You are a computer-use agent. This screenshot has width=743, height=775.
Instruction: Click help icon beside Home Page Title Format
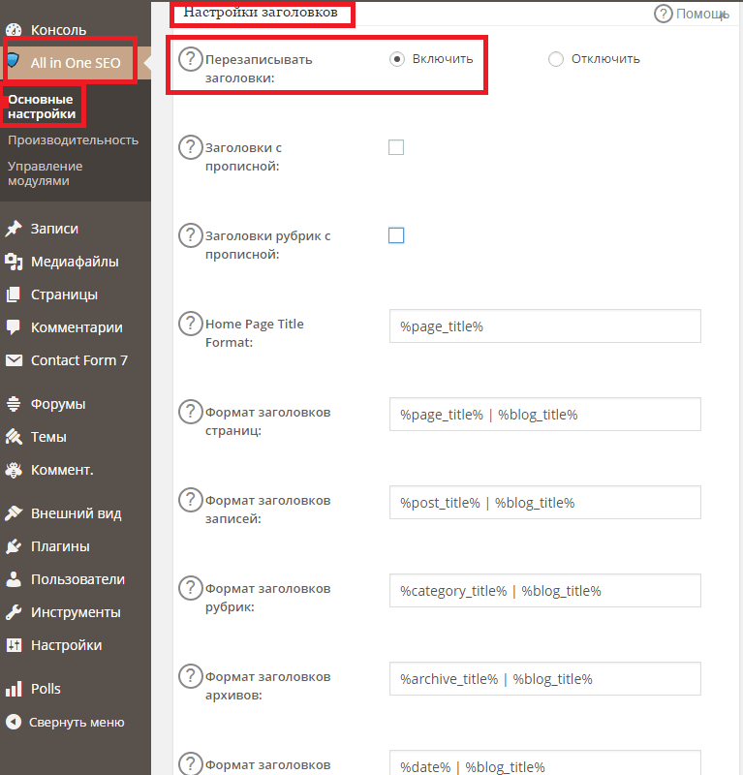point(190,324)
